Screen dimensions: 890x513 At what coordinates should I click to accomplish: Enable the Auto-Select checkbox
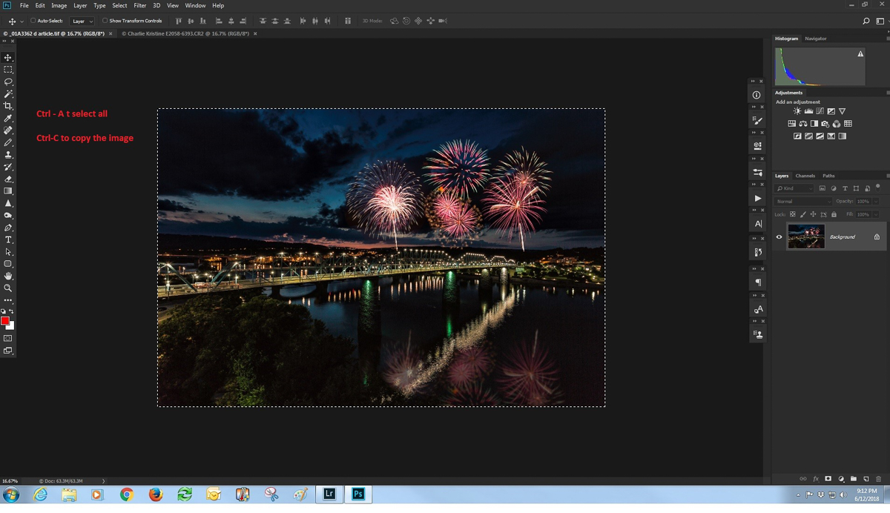pyautogui.click(x=33, y=21)
